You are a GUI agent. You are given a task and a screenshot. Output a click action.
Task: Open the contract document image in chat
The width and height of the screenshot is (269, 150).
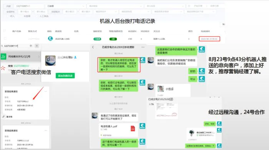[166, 110]
